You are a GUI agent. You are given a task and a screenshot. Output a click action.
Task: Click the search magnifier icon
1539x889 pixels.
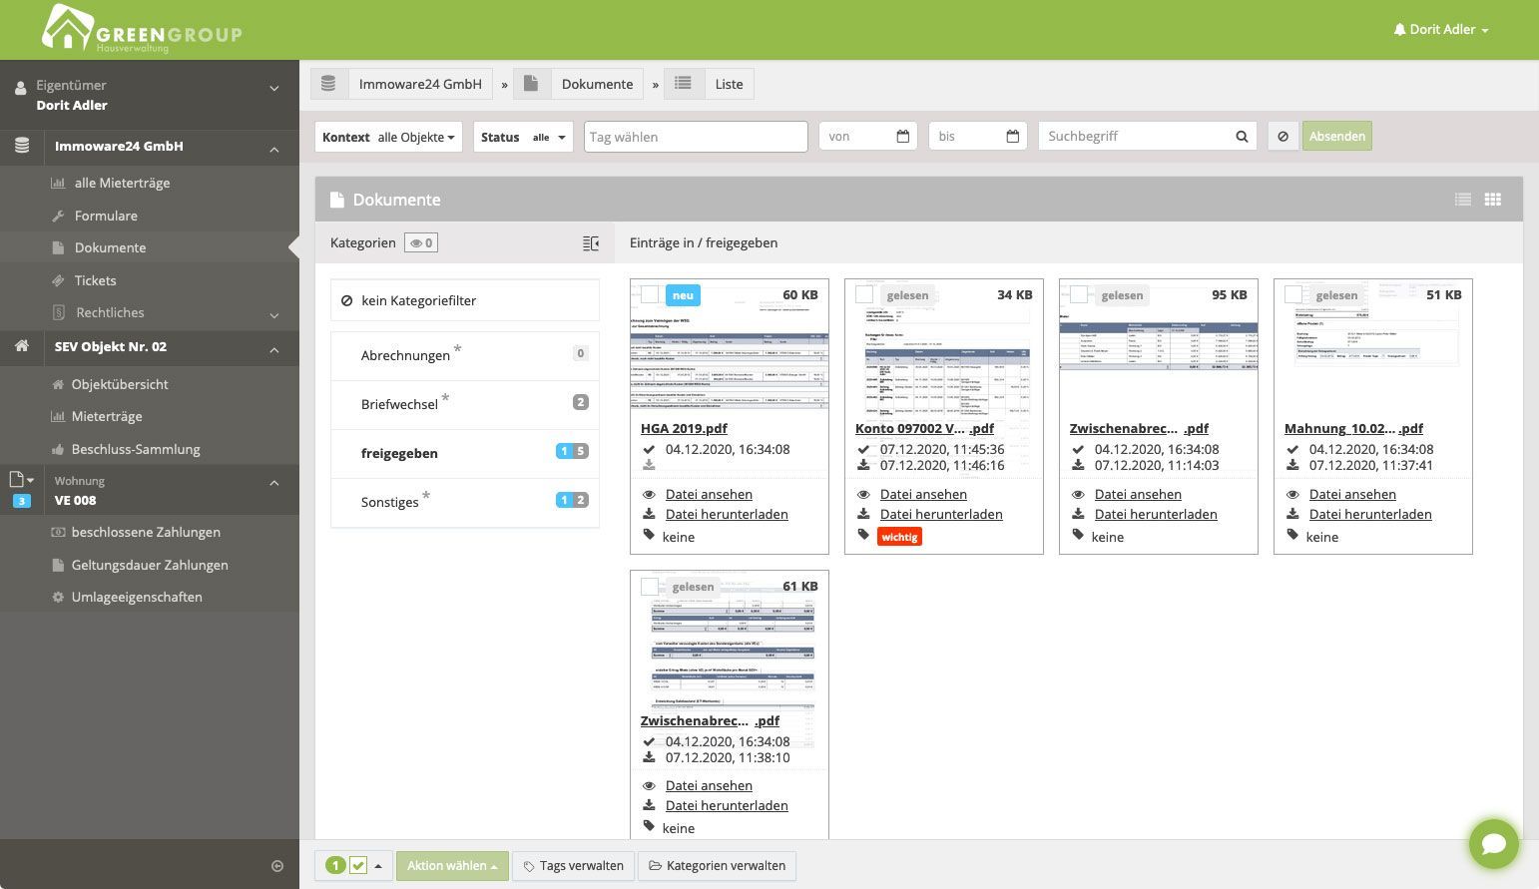1242,137
